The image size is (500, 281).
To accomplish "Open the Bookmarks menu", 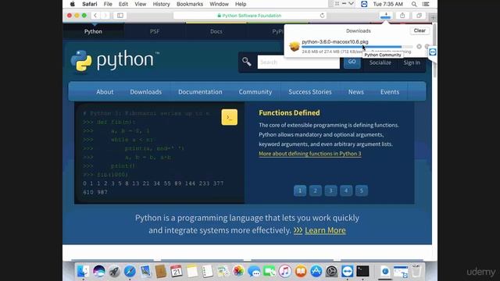I will coord(190,4).
